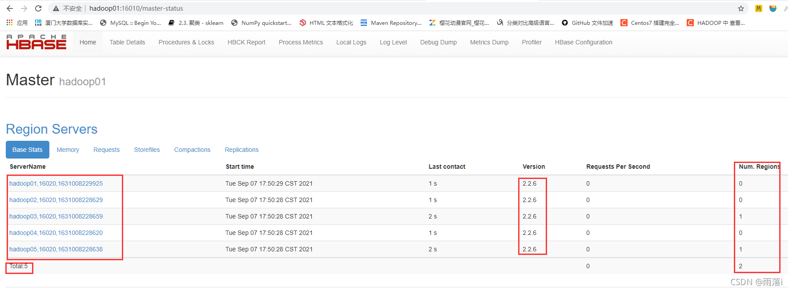The width and height of the screenshot is (789, 290).
Task: Open the HADOOP 中 查看 bookmark
Action: [716, 23]
